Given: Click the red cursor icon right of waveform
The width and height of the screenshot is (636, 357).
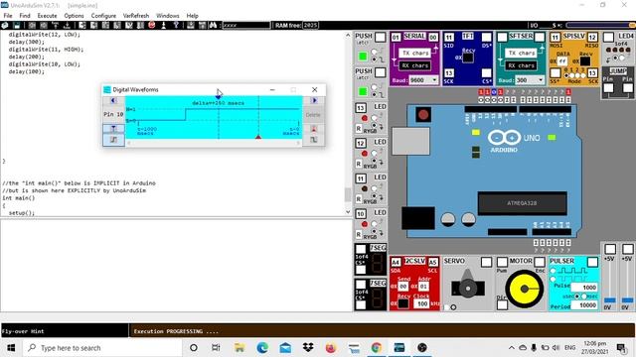Looking at the screenshot, I should point(314,129).
